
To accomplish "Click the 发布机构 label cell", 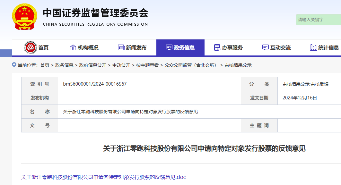I will [39, 98].
